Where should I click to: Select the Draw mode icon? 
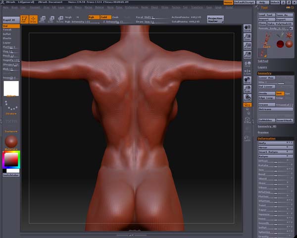point(33,19)
